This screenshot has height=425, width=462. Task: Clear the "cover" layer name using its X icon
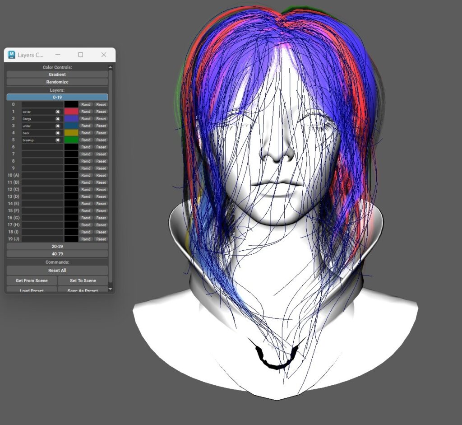[x=57, y=112]
